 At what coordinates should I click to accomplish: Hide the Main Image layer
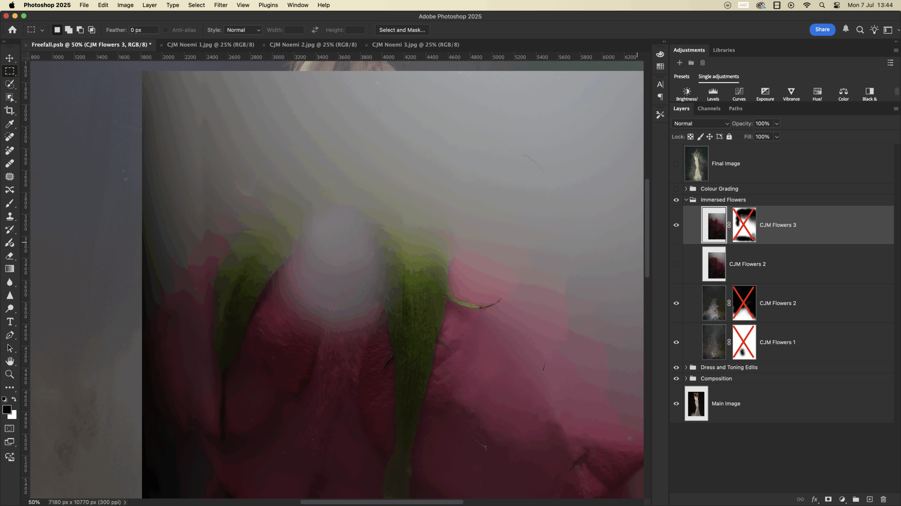(x=676, y=403)
